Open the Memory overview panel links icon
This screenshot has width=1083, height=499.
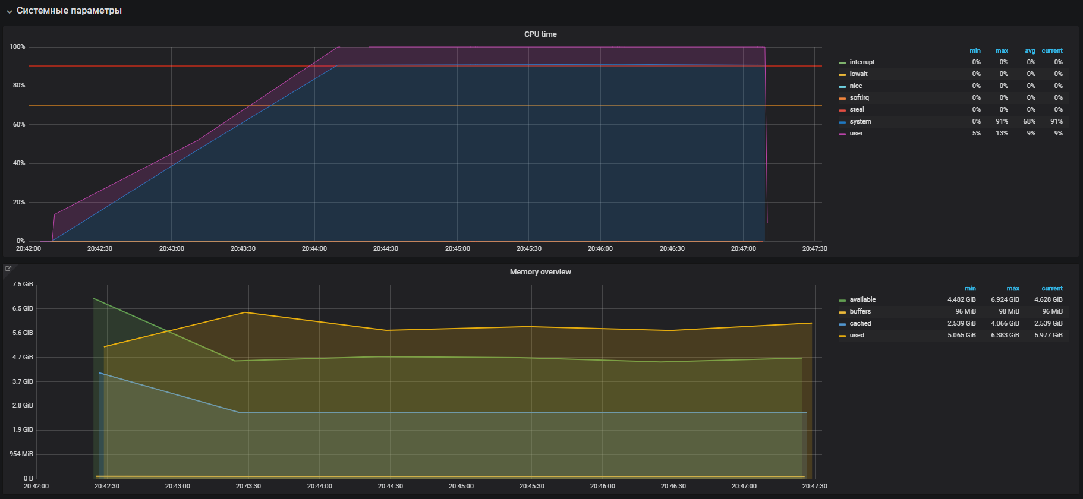[8, 269]
